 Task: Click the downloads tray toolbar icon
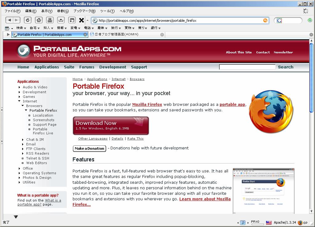61,20
